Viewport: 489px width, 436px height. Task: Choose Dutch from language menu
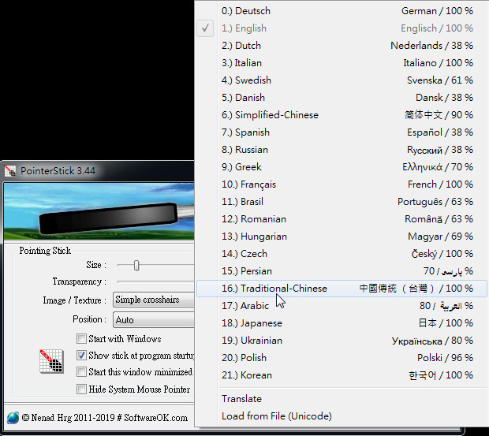(342, 46)
